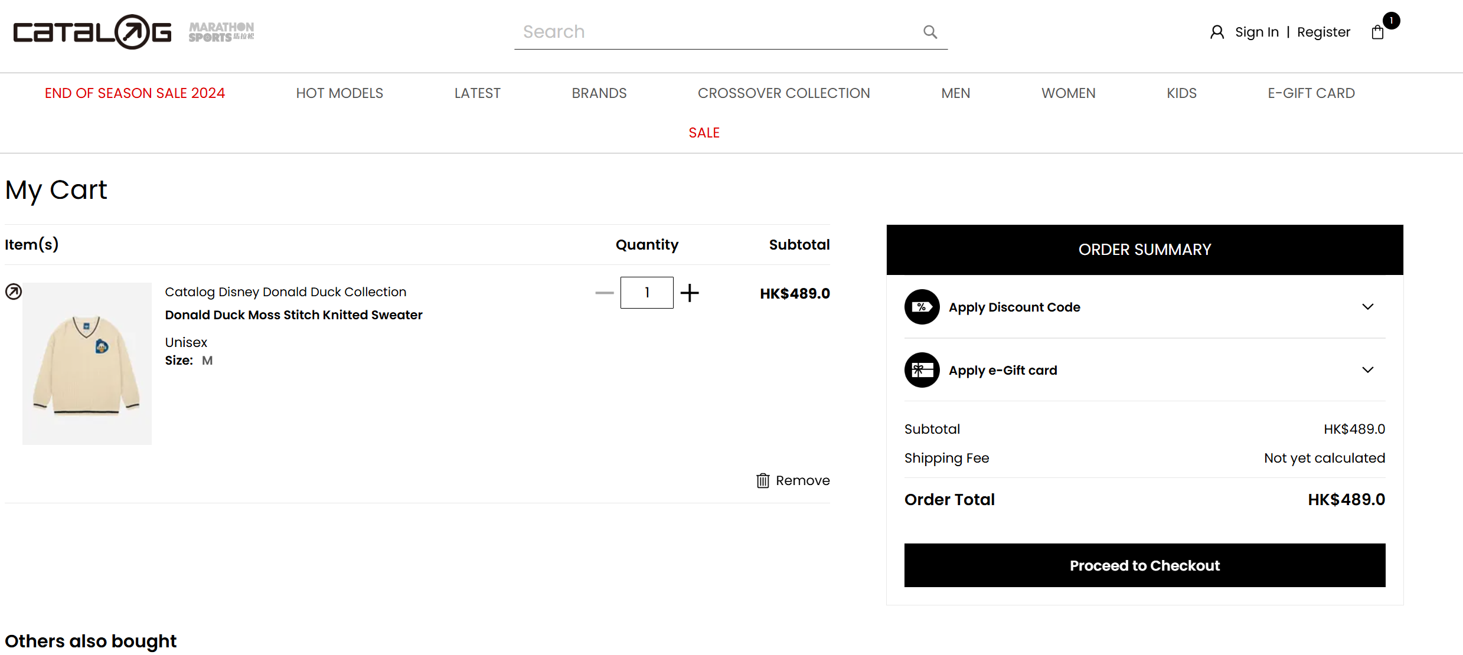Open LATEST menu item

(478, 93)
